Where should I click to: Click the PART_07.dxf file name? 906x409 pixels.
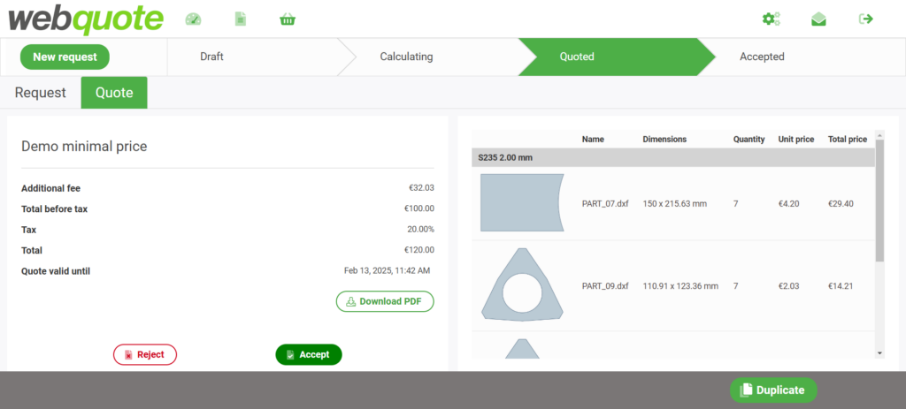point(605,204)
